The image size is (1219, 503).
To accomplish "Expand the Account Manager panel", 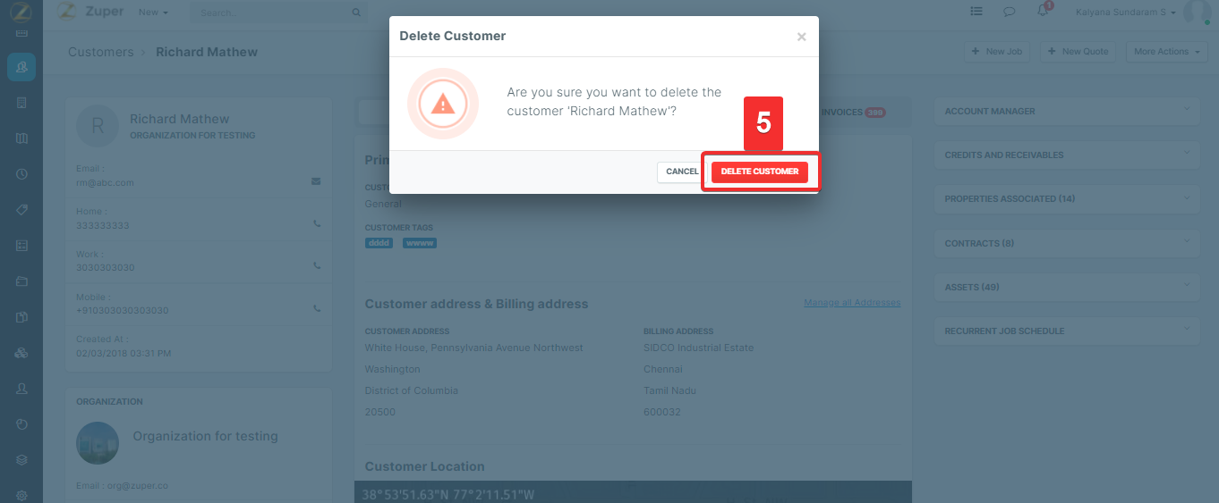I will coord(1066,112).
